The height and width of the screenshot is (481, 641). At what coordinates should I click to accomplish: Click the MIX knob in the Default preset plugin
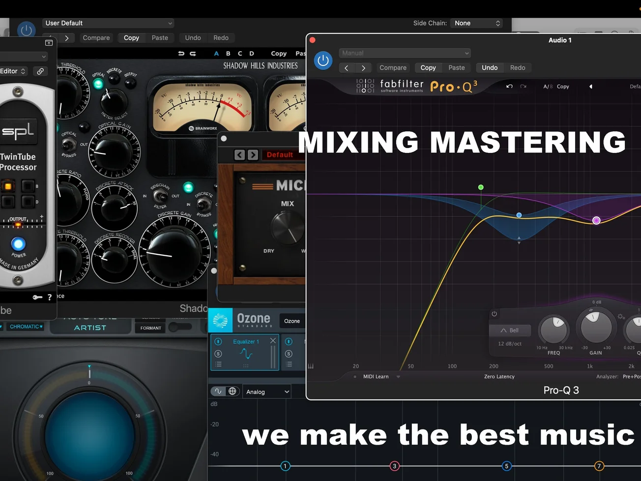288,228
